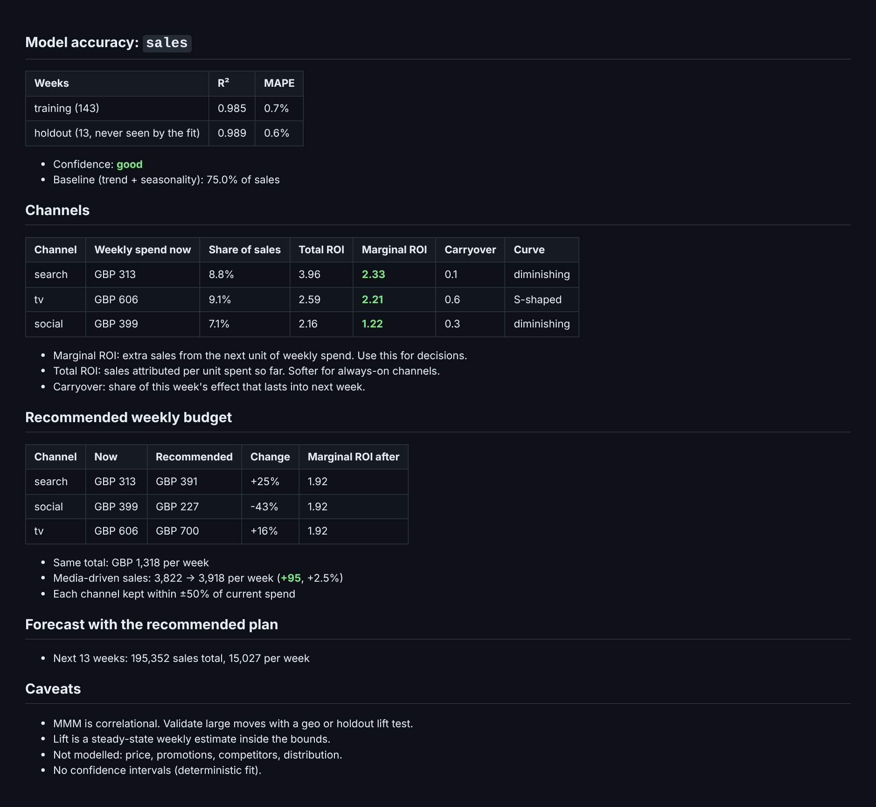Screen dimensions: 876x807
Task: Click 'Marginal ROI: extra sales' explanation bullet
Action: click(260, 356)
